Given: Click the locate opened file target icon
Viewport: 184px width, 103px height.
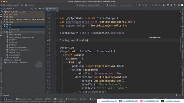Looking at the screenshot, I should 32,9.
